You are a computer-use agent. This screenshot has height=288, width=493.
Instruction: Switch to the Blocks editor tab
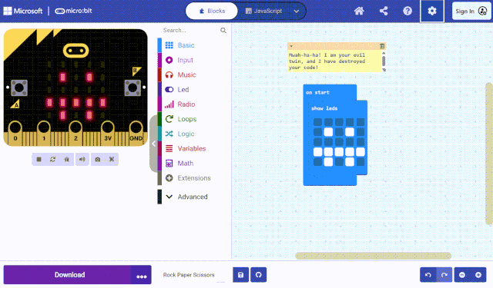(x=213, y=12)
